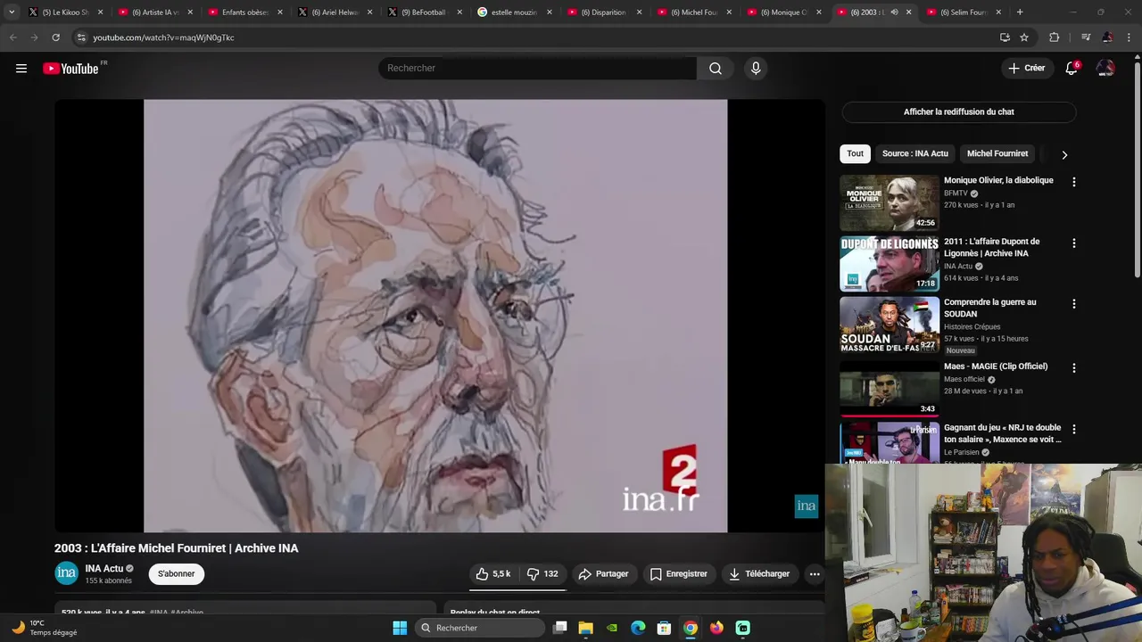Open INA Actu channel avatar
The image size is (1142, 642).
[x=67, y=574]
